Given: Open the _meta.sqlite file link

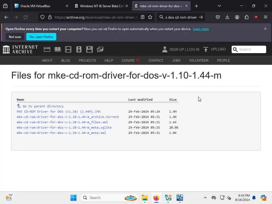Looking at the screenshot, I should tap(64, 127).
